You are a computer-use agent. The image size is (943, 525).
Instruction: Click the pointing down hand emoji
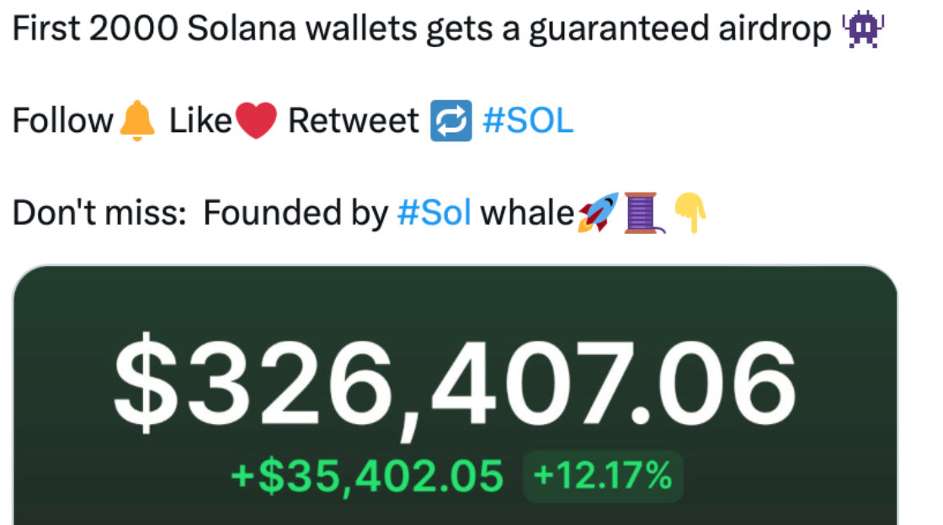click(690, 213)
